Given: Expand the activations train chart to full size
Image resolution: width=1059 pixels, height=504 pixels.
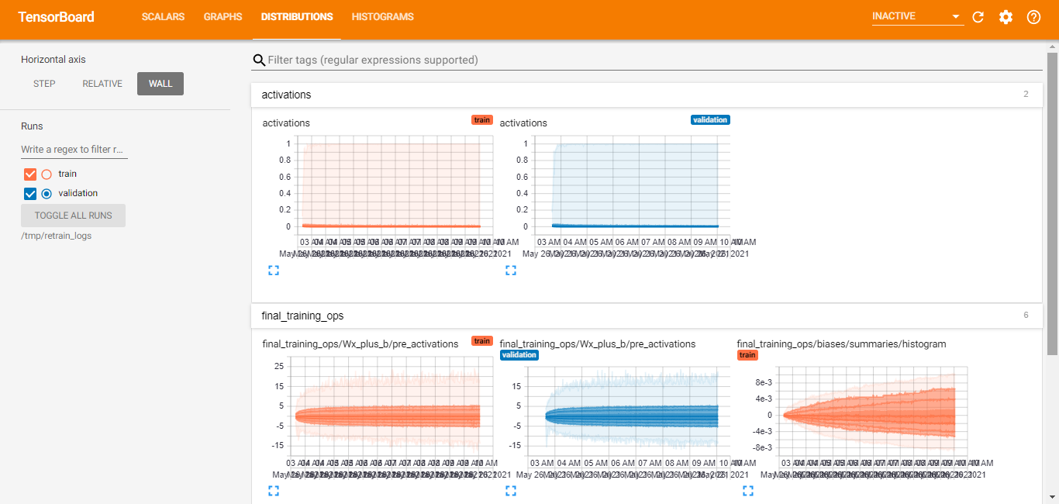Looking at the screenshot, I should coord(274,270).
